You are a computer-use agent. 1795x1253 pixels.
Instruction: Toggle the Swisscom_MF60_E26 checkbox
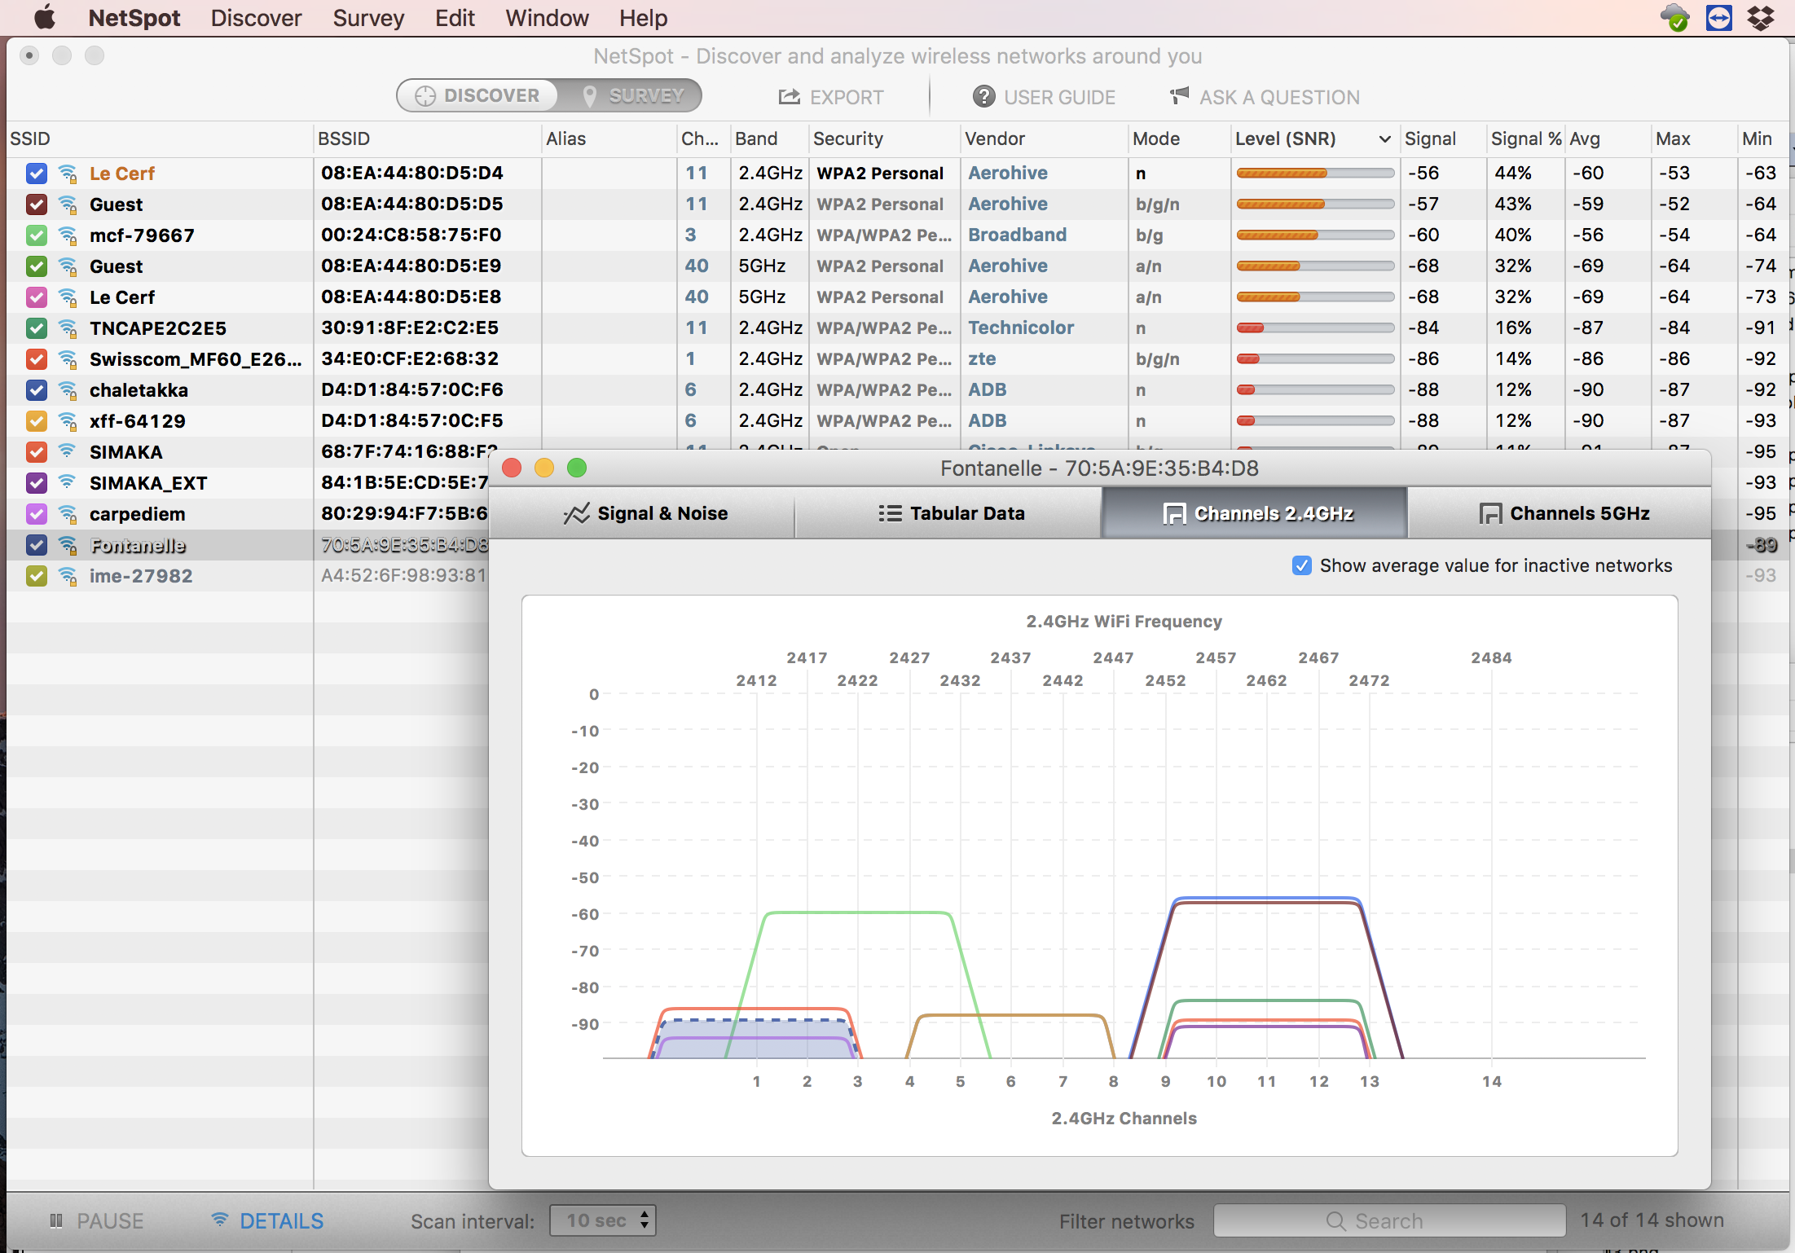tap(36, 359)
